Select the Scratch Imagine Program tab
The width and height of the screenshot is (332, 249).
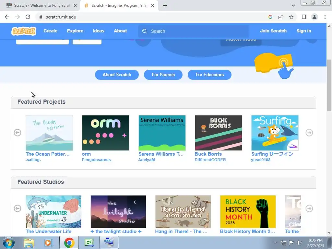[119, 6]
